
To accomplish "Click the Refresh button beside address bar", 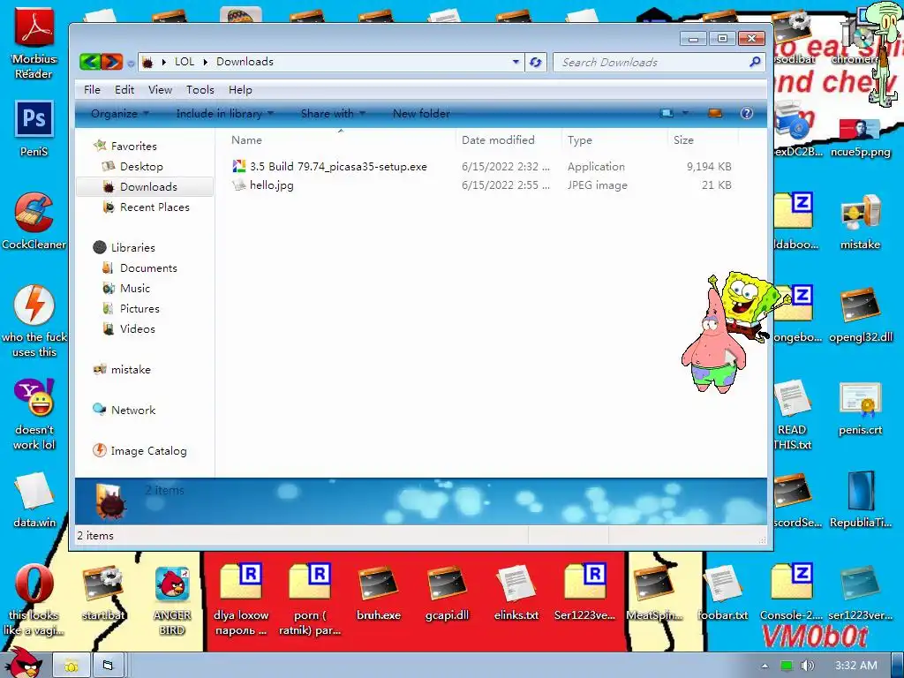I will coord(536,63).
